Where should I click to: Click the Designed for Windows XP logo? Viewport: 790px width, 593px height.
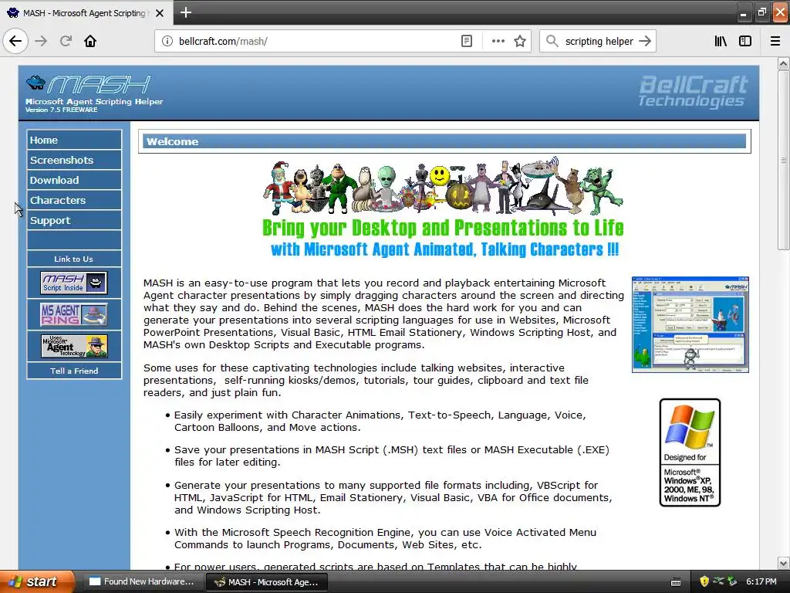click(690, 452)
